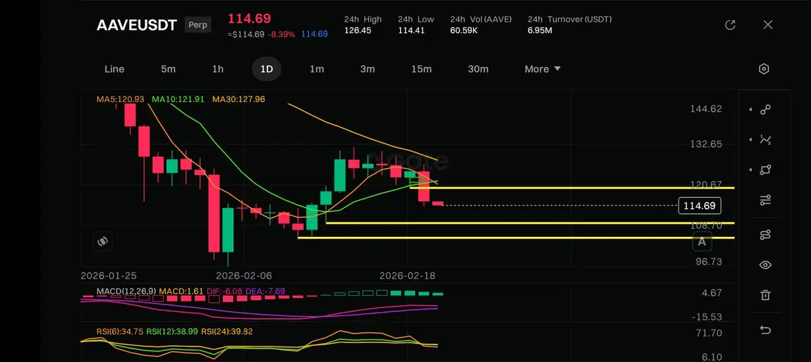Click the 24h High value 126.45
811x362 pixels.
pos(358,30)
